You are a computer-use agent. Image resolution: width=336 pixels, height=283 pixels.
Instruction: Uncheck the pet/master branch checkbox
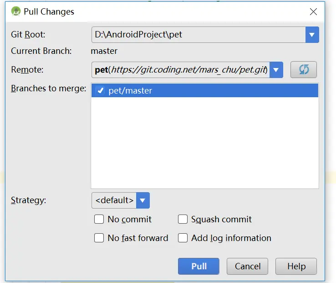point(101,91)
